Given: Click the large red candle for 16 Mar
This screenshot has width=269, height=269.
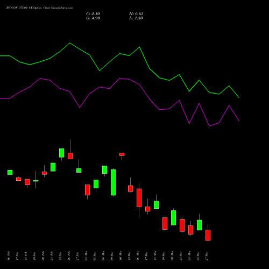Looking at the screenshot, I should coord(139,198).
